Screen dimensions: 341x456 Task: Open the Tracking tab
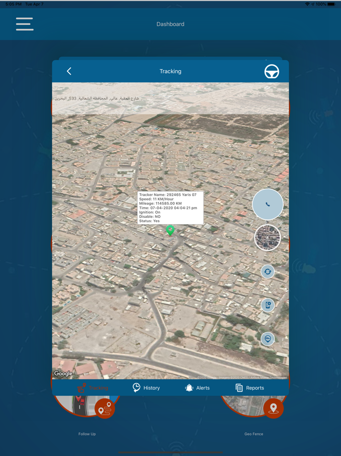click(x=93, y=388)
